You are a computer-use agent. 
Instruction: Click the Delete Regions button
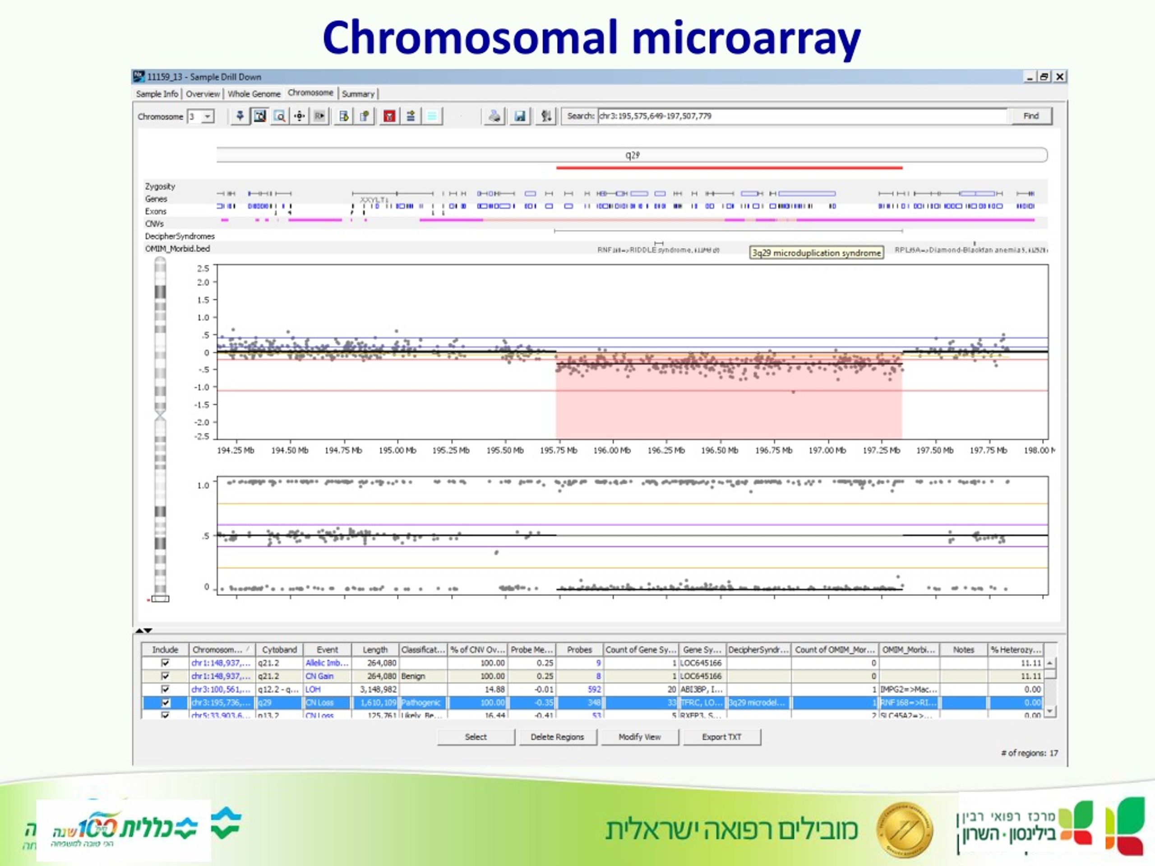point(557,737)
